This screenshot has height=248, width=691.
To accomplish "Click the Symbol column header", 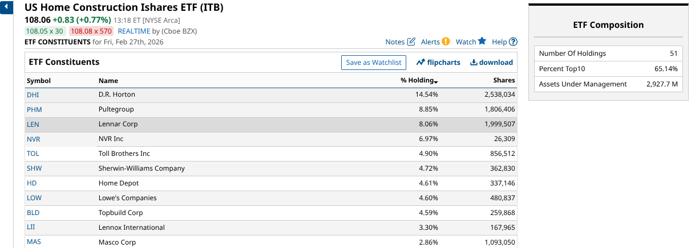I will (x=39, y=81).
